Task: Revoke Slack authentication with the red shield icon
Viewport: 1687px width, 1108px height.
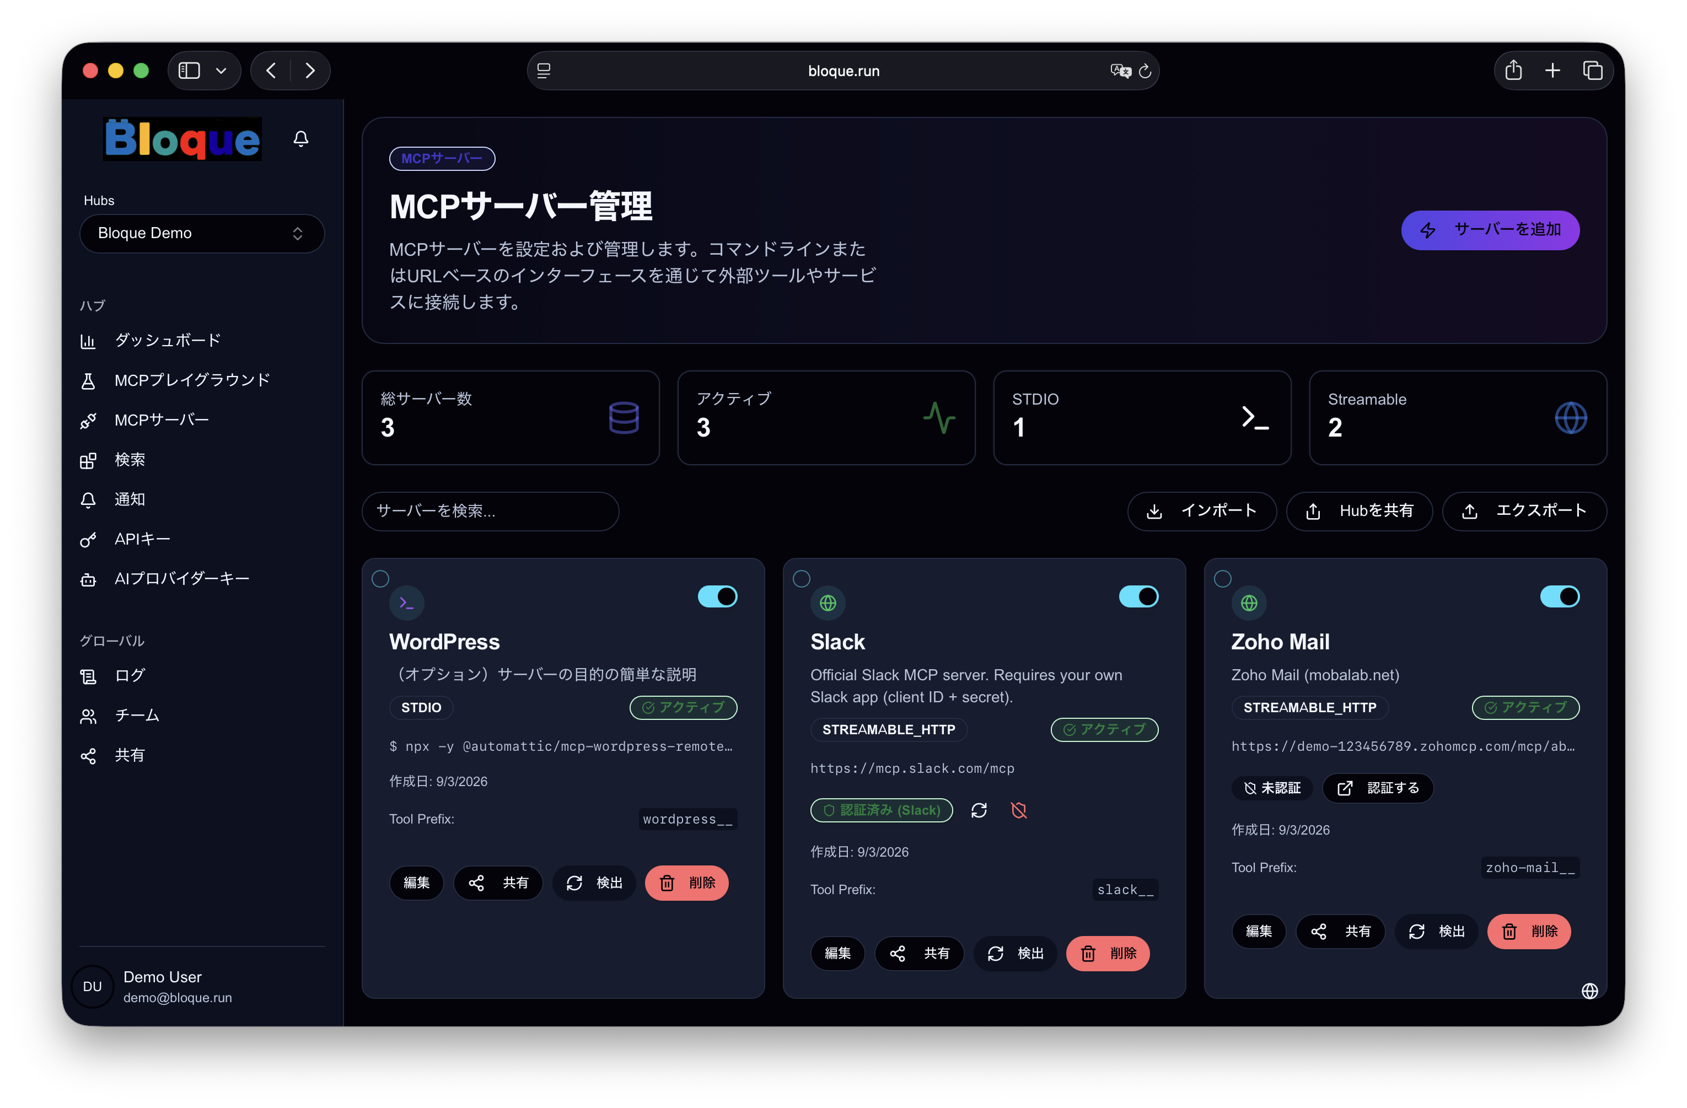Action: [x=1019, y=810]
